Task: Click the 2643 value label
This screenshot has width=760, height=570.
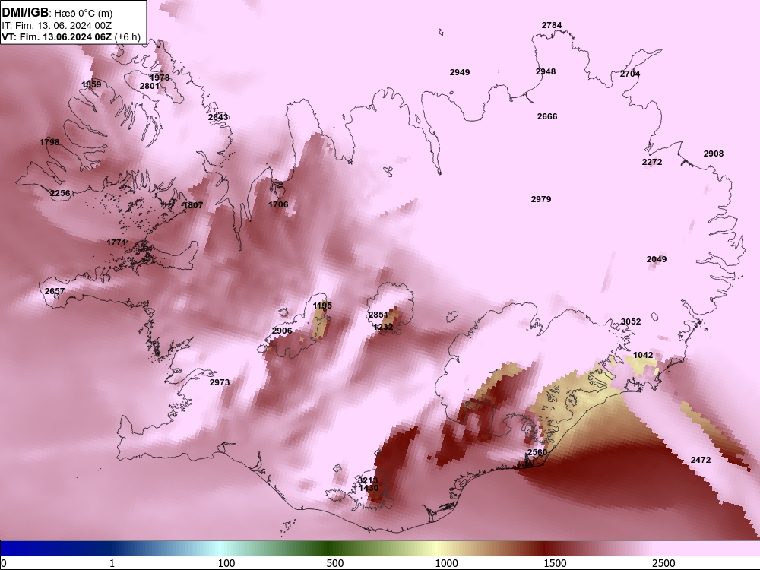Action: 218,117
